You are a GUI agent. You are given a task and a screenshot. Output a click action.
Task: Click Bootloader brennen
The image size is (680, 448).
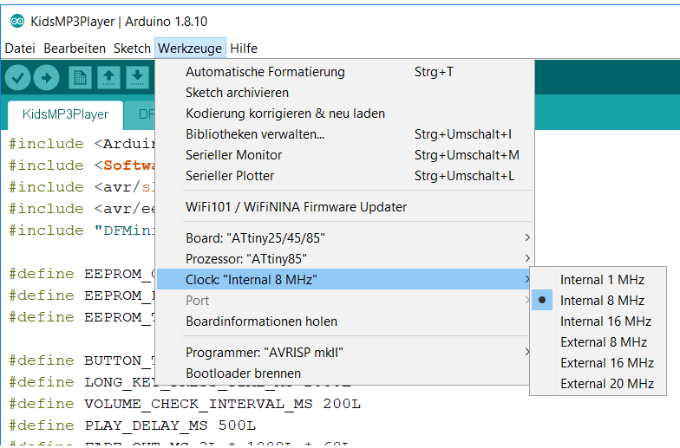243,373
